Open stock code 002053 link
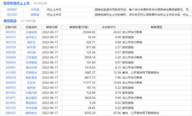Screen dimensions: 192x116 click(11, 32)
